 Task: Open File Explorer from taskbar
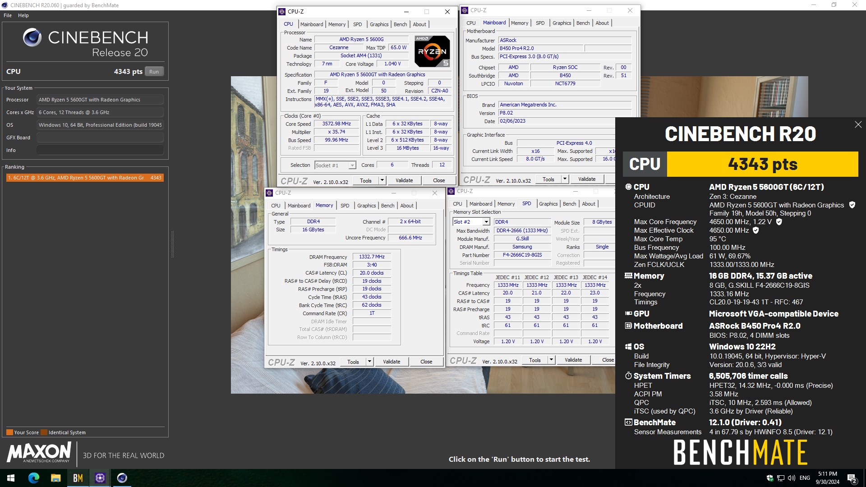point(55,478)
